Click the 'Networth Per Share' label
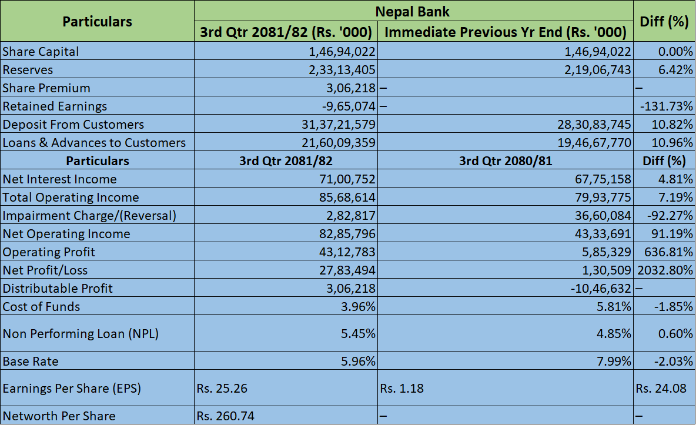The height and width of the screenshot is (425, 696). point(59,416)
